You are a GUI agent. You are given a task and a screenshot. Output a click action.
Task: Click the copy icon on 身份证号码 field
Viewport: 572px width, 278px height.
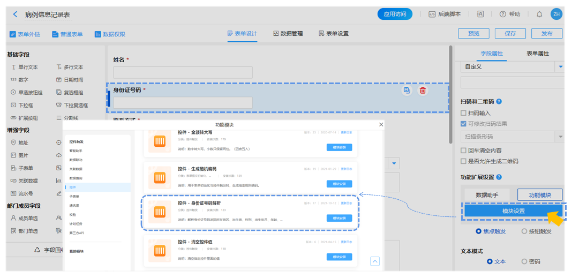coord(407,91)
